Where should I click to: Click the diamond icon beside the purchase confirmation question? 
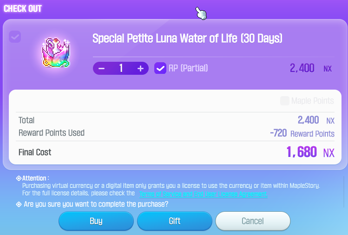click(19, 204)
